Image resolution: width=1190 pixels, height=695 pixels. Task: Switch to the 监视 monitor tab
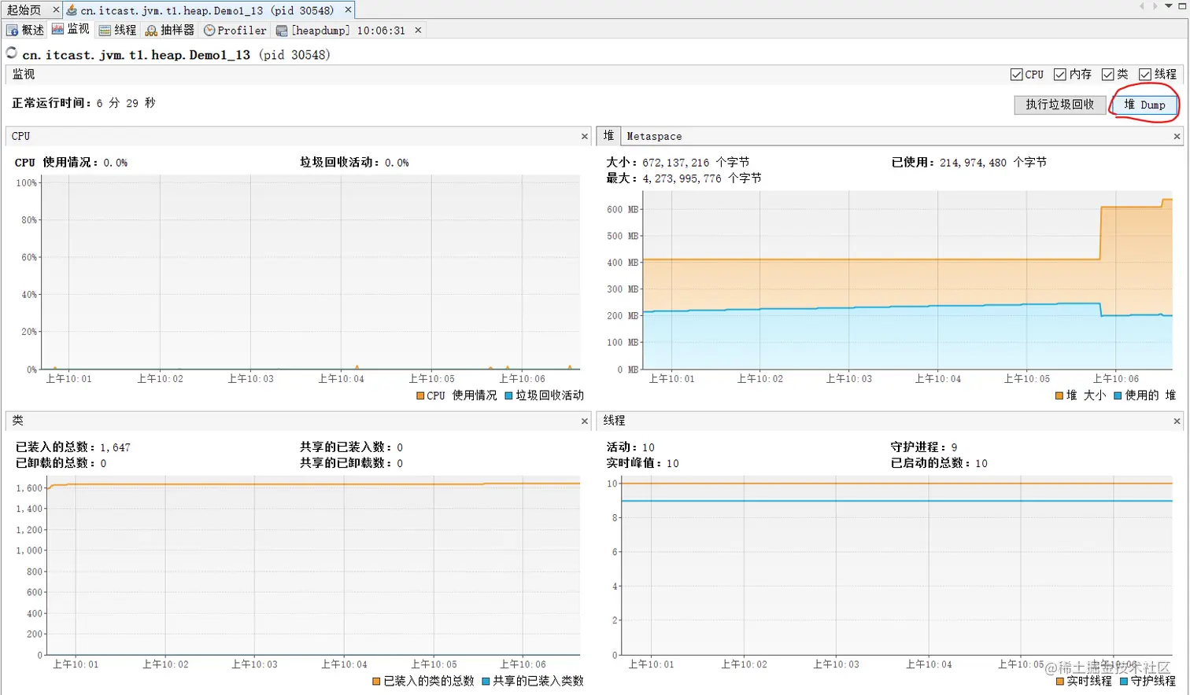coord(71,30)
